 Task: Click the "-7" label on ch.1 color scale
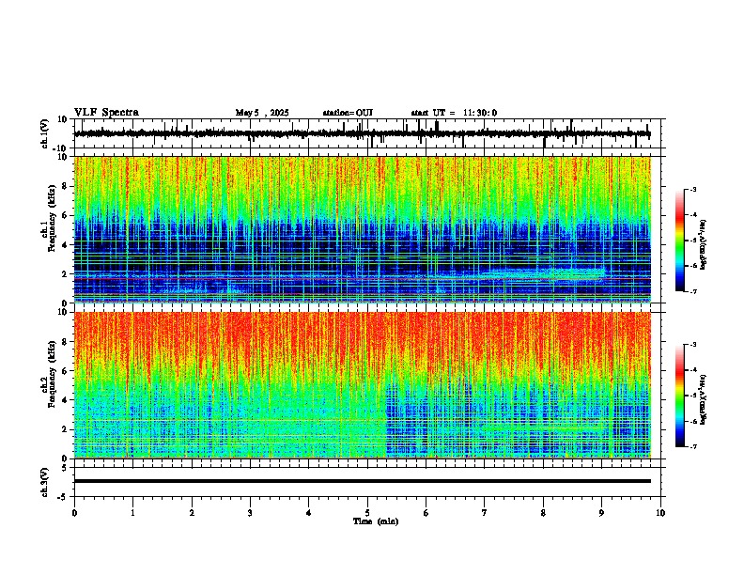pyautogui.click(x=692, y=291)
